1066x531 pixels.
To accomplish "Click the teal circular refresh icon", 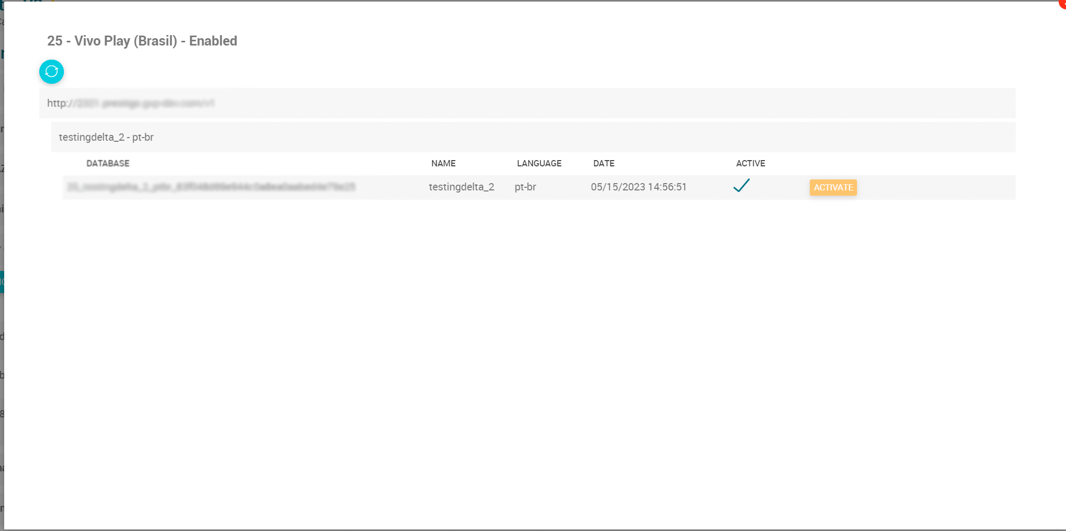I will [x=51, y=72].
